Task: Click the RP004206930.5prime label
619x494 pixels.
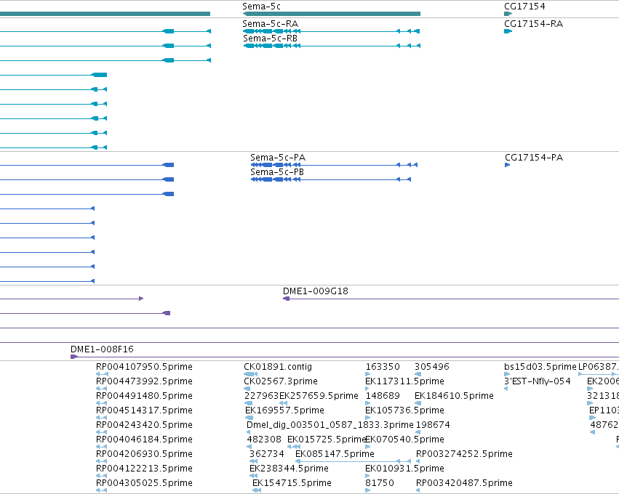Action: coord(144,454)
